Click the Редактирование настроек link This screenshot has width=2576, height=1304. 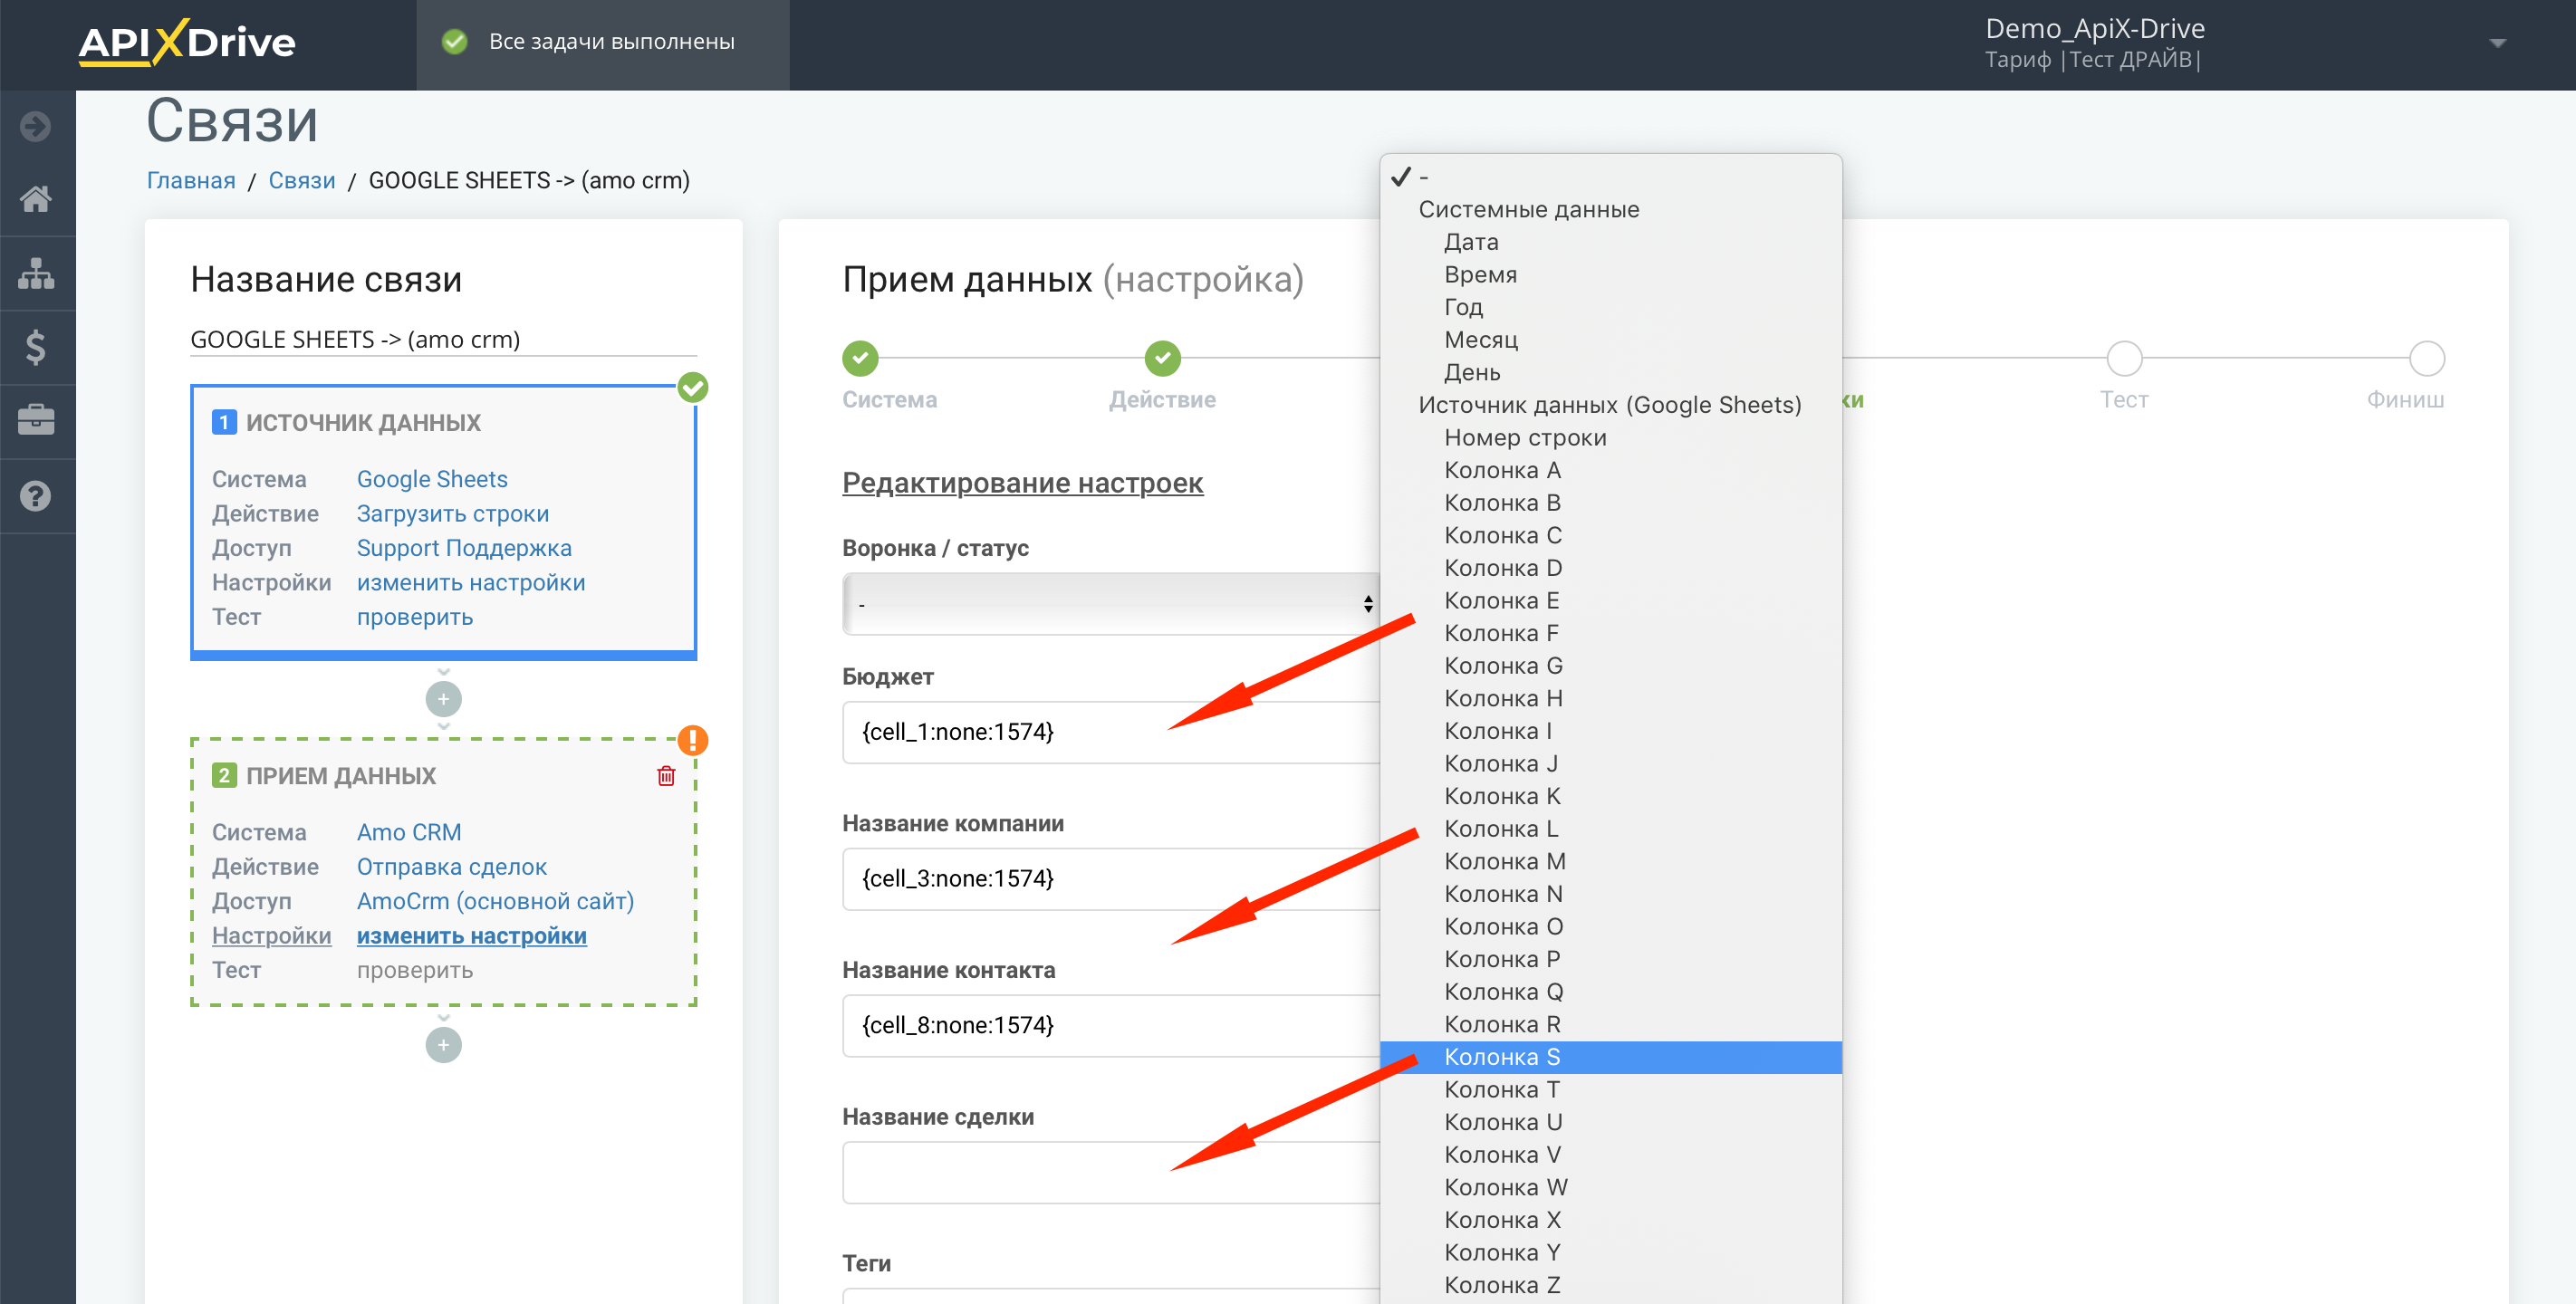coord(1022,483)
